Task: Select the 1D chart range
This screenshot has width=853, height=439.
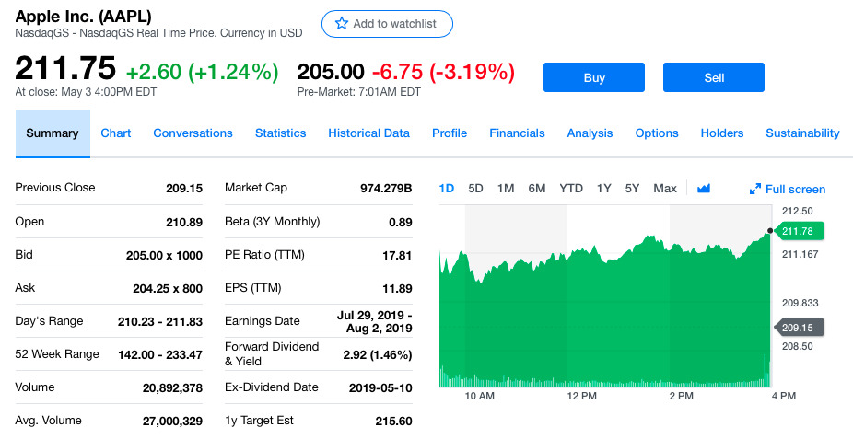Action: [446, 189]
